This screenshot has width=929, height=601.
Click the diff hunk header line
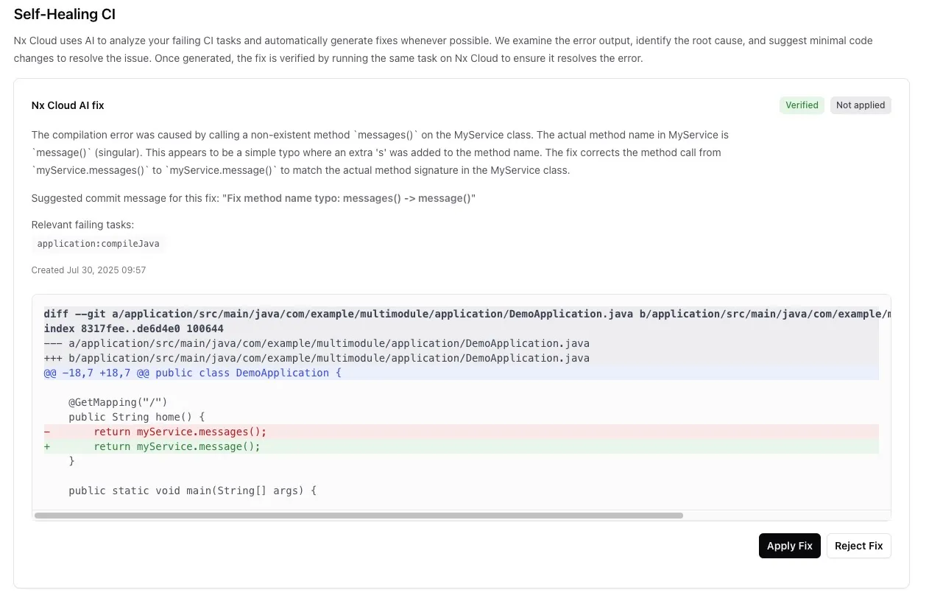191,373
